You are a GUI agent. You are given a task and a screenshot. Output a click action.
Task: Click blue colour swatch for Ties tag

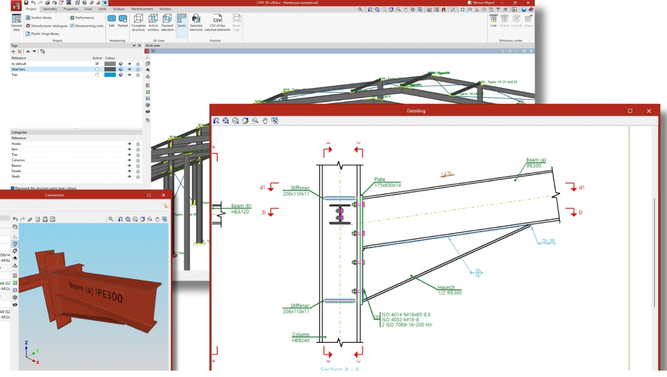tap(110, 75)
